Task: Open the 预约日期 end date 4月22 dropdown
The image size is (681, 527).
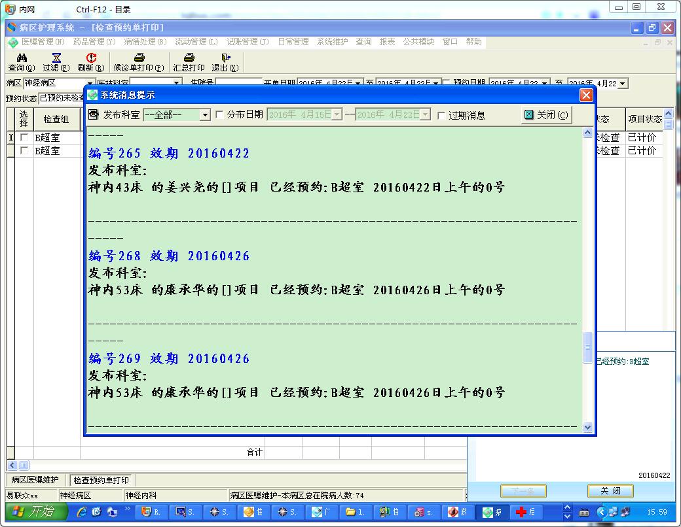Action: tap(623, 83)
